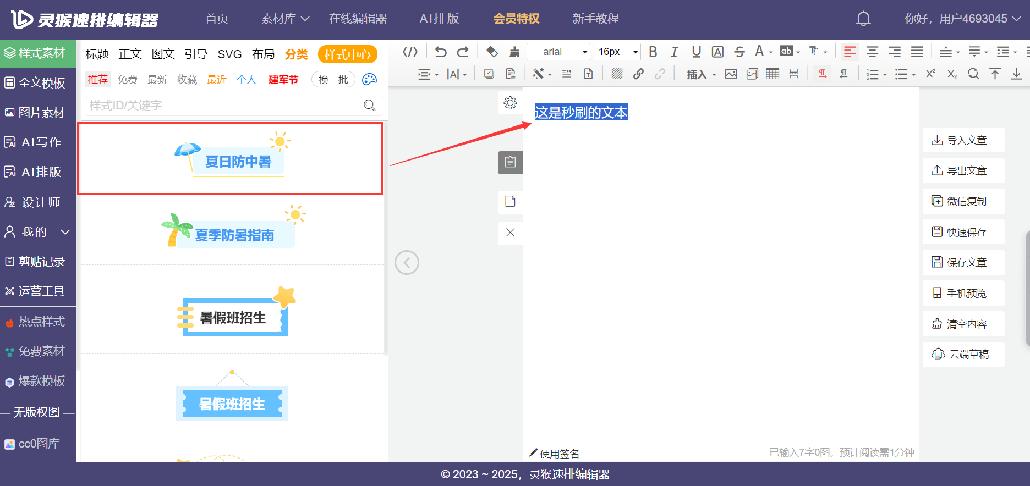Click 导入文章 button
This screenshot has height=486, width=1030.
click(964, 140)
